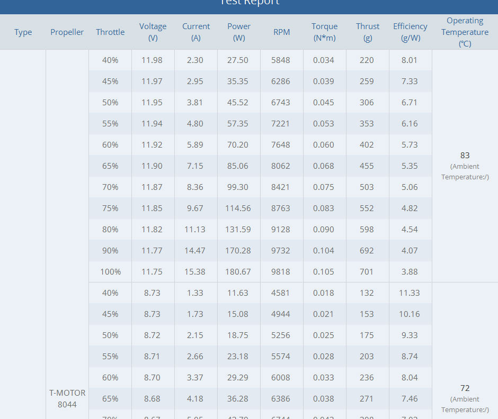Select the Throttle column header
This screenshot has height=419, width=498.
(110, 32)
